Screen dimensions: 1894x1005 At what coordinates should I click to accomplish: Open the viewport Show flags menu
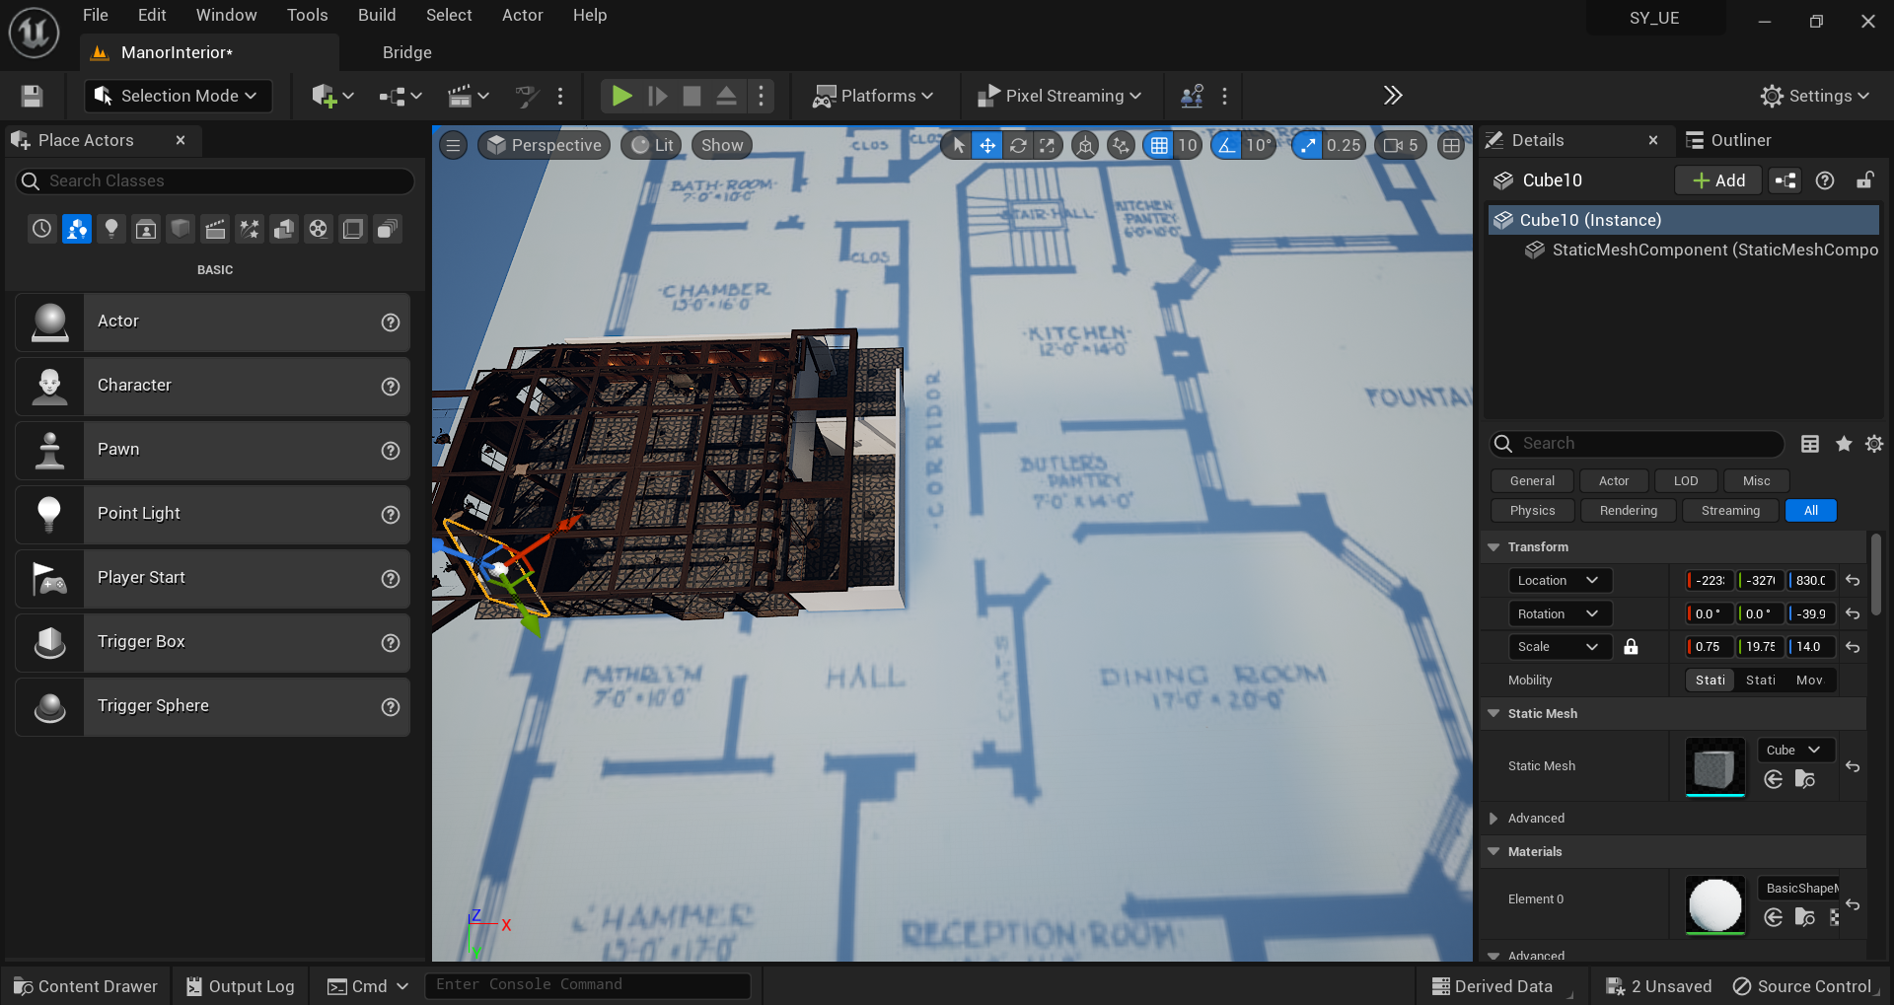[722, 145]
